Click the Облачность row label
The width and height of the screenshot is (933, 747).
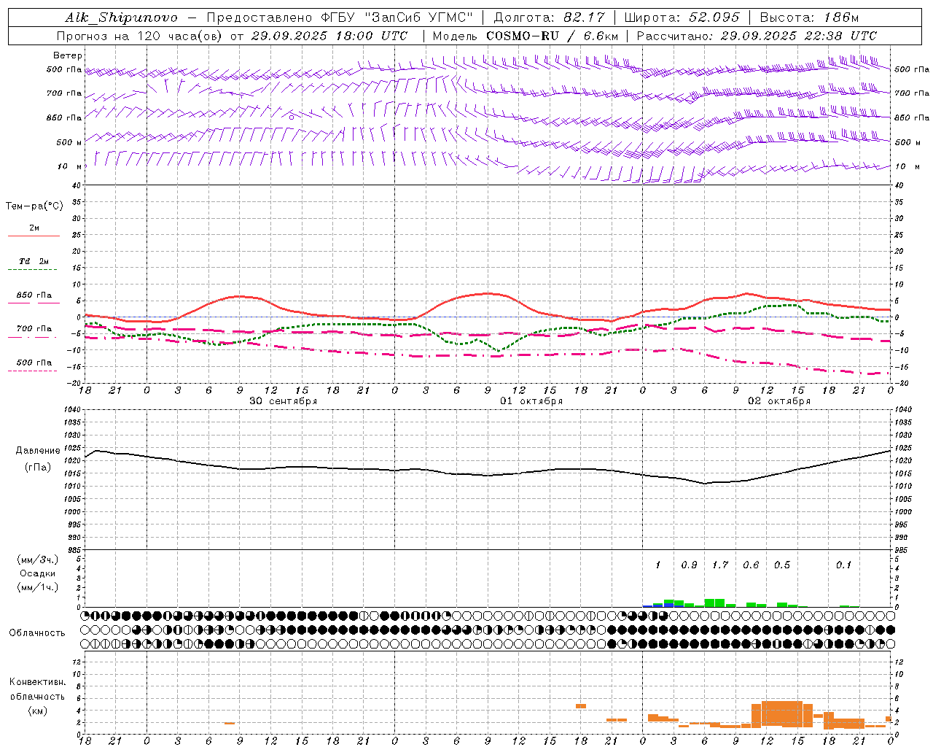click(x=37, y=632)
